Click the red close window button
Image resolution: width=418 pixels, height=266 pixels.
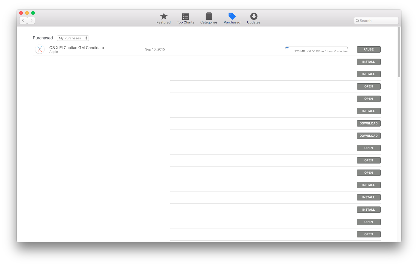[x=21, y=13]
